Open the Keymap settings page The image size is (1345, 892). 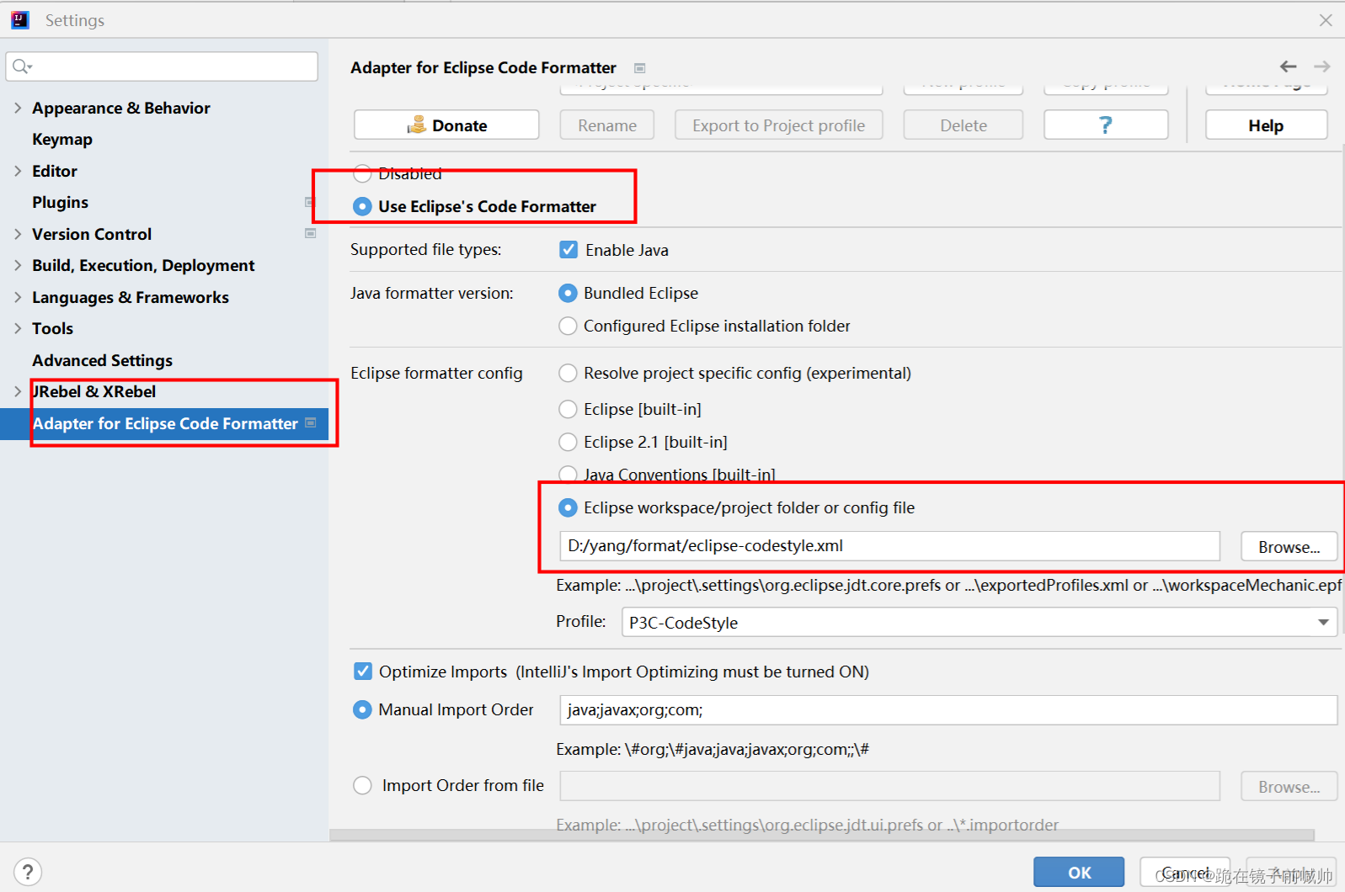coord(62,140)
